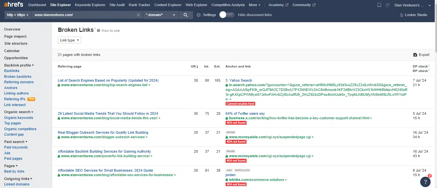The width and height of the screenshot is (437, 188).
Task: Expand the Link type filter
Action: tap(69, 40)
